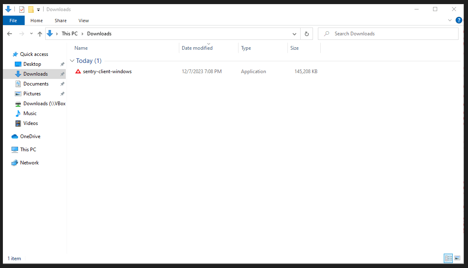Select This PC in the navigation pane
This screenshot has height=268, width=468.
[x=28, y=150]
